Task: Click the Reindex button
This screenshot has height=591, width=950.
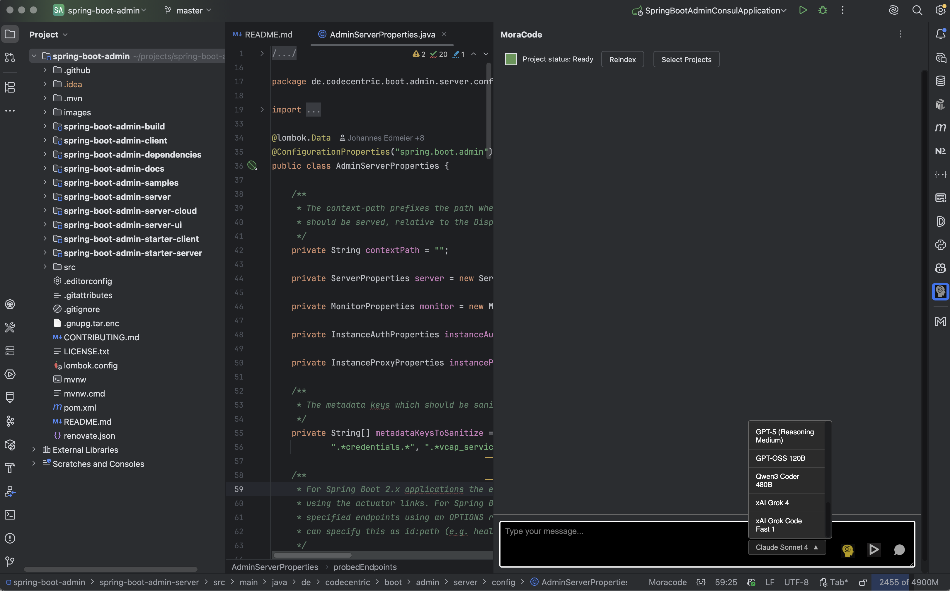Action: click(622, 59)
